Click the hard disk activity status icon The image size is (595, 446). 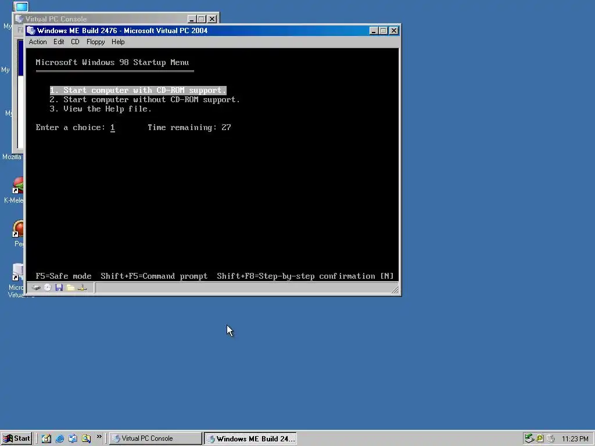point(36,288)
